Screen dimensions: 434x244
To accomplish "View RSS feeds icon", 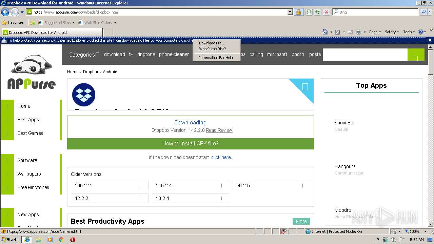I will pos(337,32).
